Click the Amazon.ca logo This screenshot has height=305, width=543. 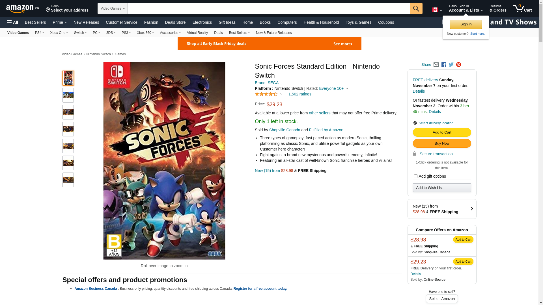[23, 9]
